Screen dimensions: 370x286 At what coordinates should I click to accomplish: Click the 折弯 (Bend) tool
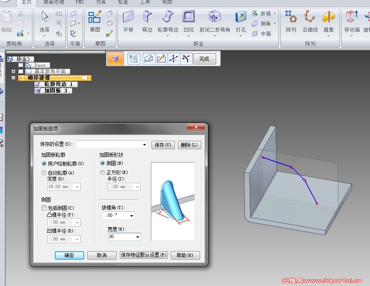coord(264,14)
